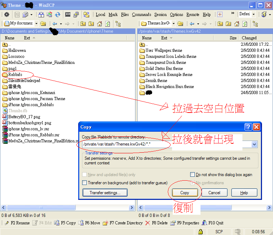
Task: Click F7 Create Directory icon
Action: tap(106, 223)
